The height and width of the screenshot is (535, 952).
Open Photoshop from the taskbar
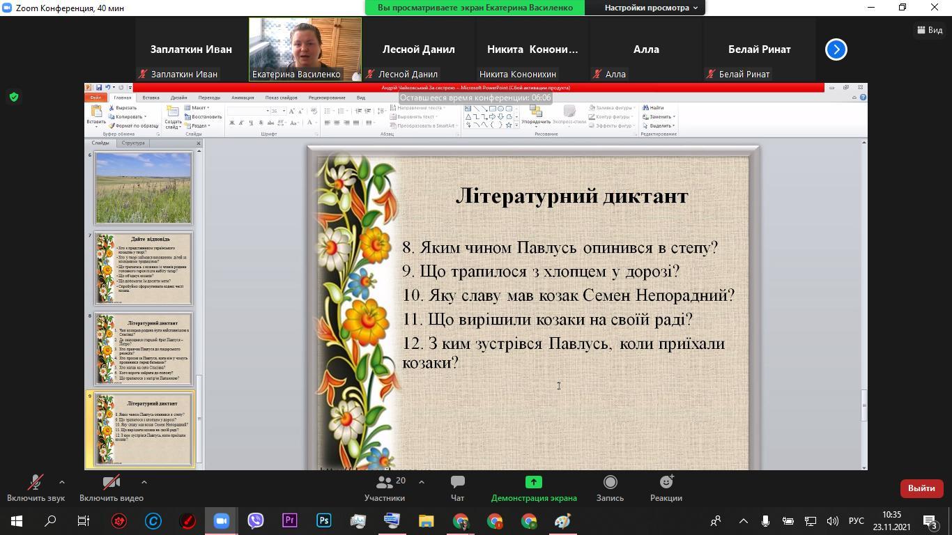[324, 520]
